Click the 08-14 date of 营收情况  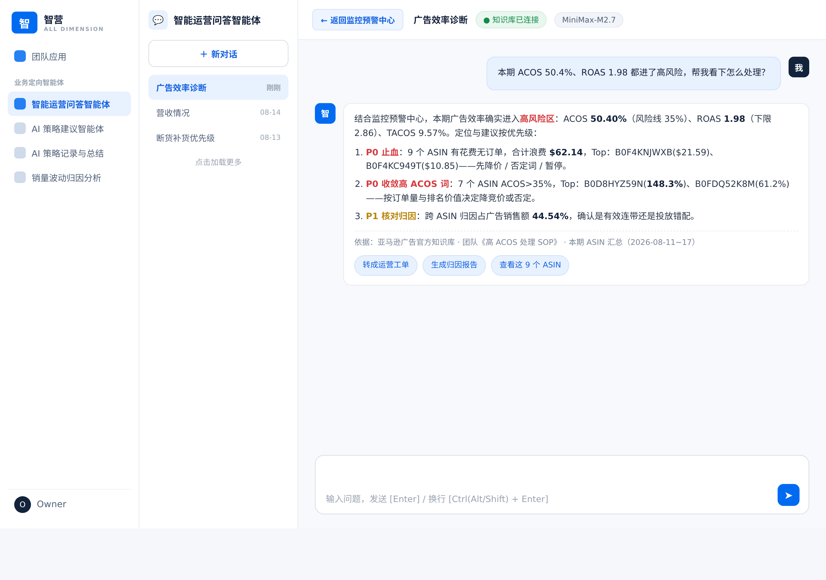click(x=270, y=112)
